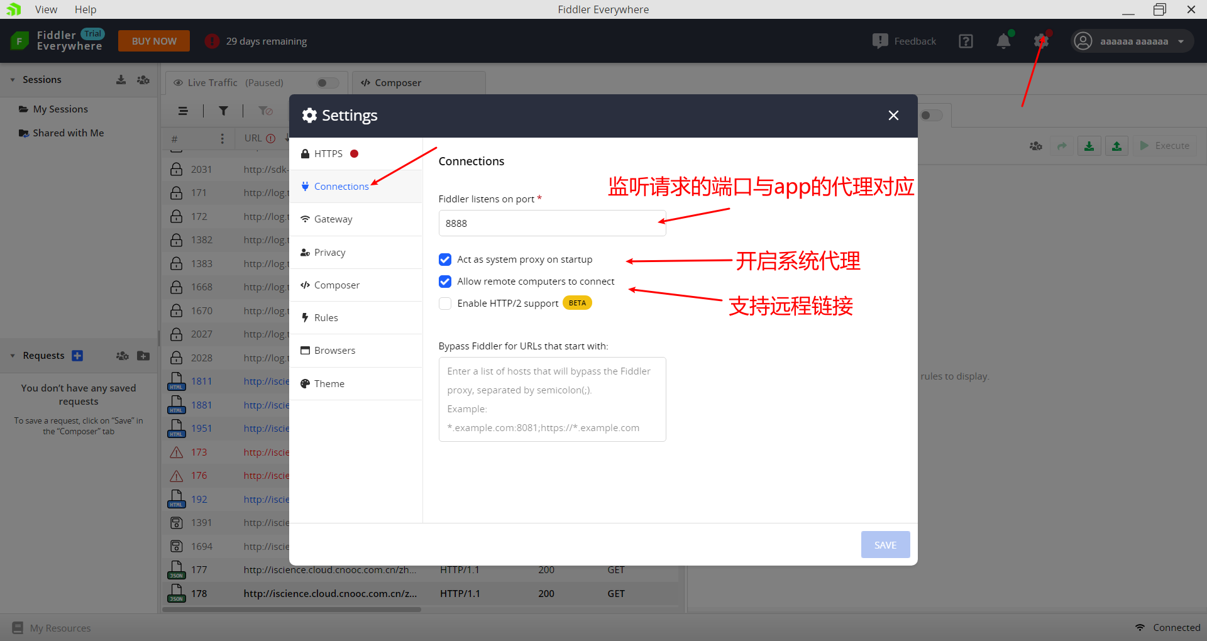Click the lock icon on session row 171
Screen dimensions: 1207x641
(177, 193)
